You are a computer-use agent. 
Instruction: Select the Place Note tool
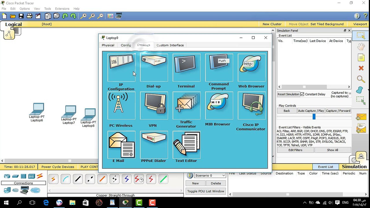click(361, 57)
